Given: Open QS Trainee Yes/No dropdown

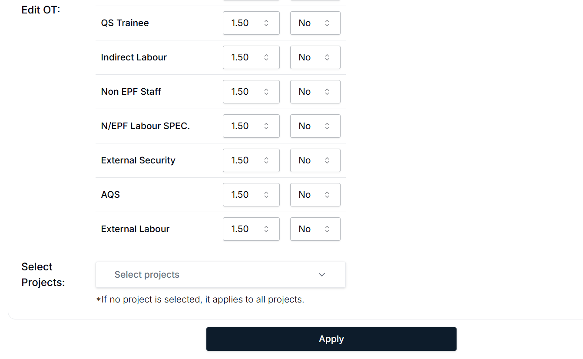Looking at the screenshot, I should tap(315, 23).
